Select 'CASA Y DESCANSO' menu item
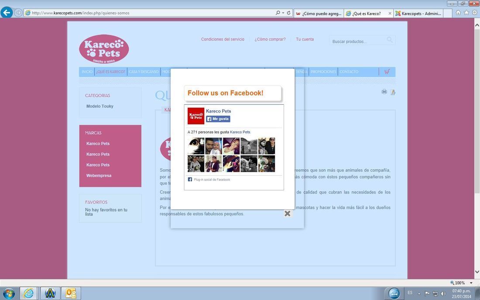 [144, 72]
